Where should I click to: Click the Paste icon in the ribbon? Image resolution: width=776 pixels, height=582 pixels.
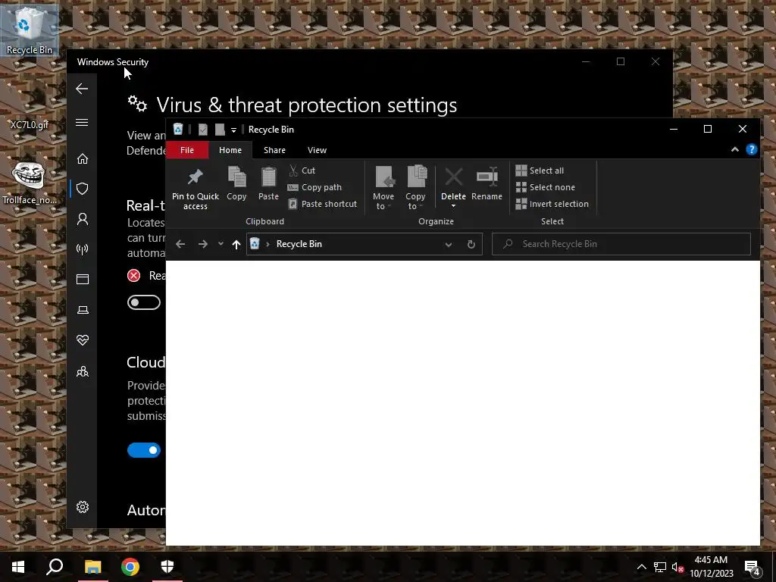[x=268, y=177]
